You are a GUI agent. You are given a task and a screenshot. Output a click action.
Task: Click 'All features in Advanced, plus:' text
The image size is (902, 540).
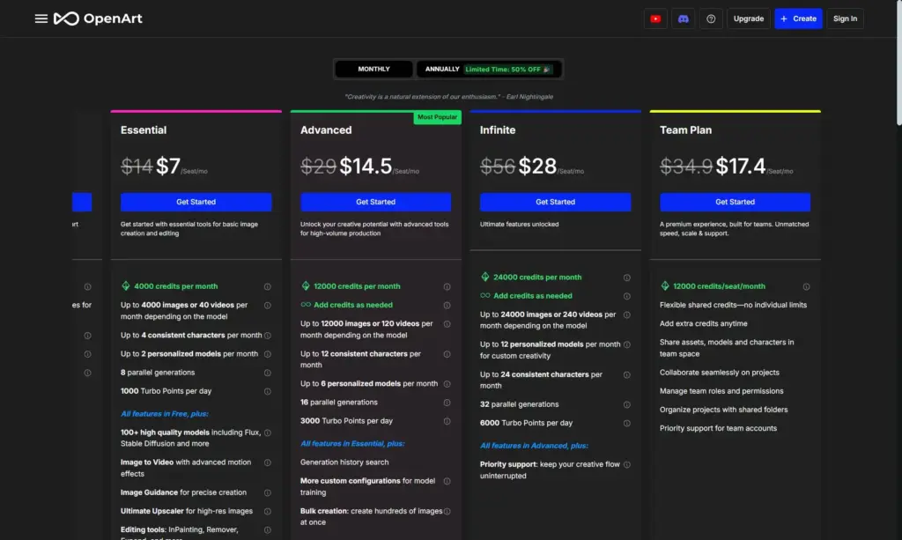[534, 446]
